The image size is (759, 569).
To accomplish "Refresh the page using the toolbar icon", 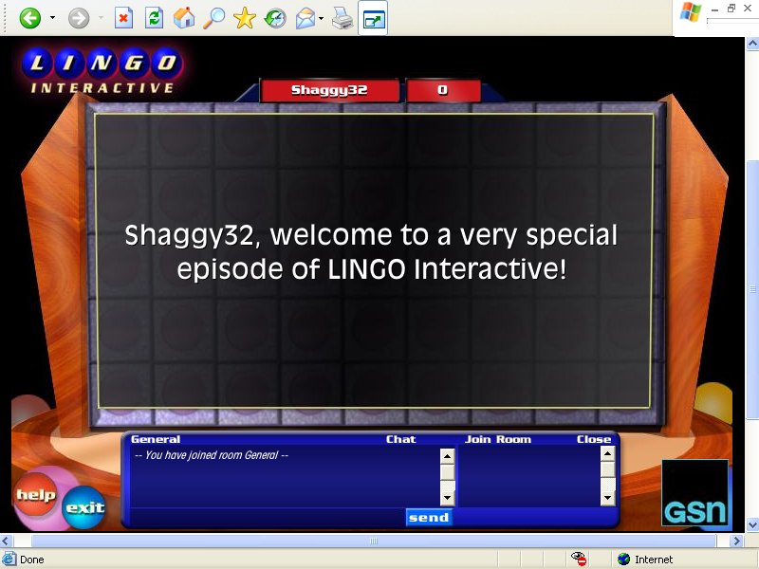I will click(153, 18).
